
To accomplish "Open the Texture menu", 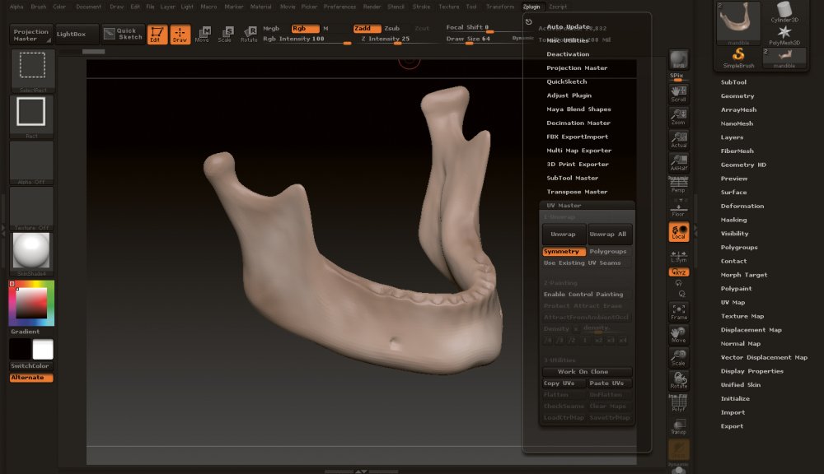I will [448, 7].
